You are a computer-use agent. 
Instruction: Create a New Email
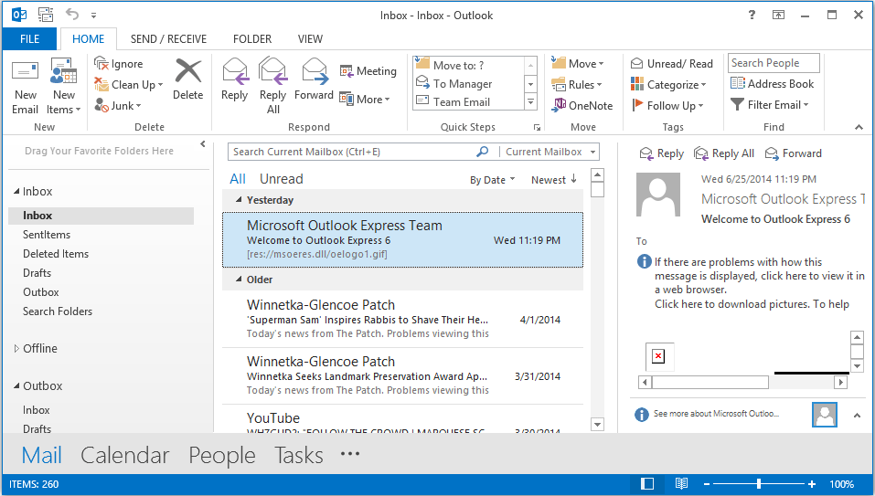click(25, 87)
